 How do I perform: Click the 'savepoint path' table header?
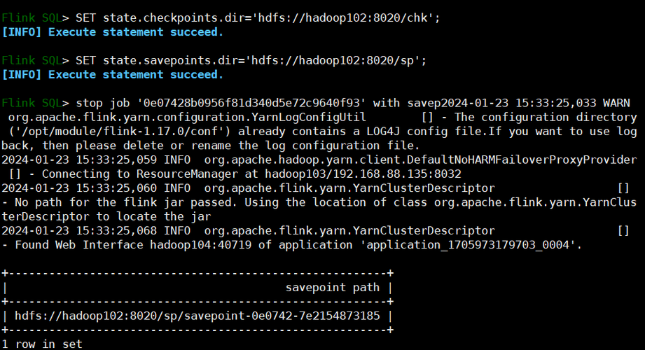click(x=333, y=288)
